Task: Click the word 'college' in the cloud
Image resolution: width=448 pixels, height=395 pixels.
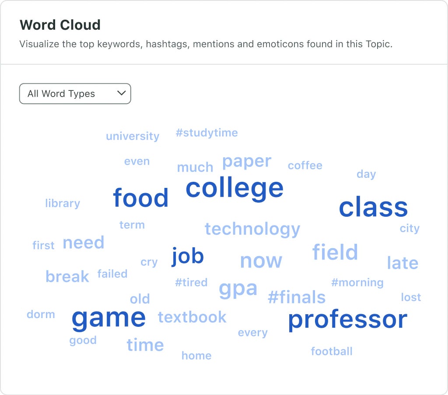Action: (x=234, y=188)
